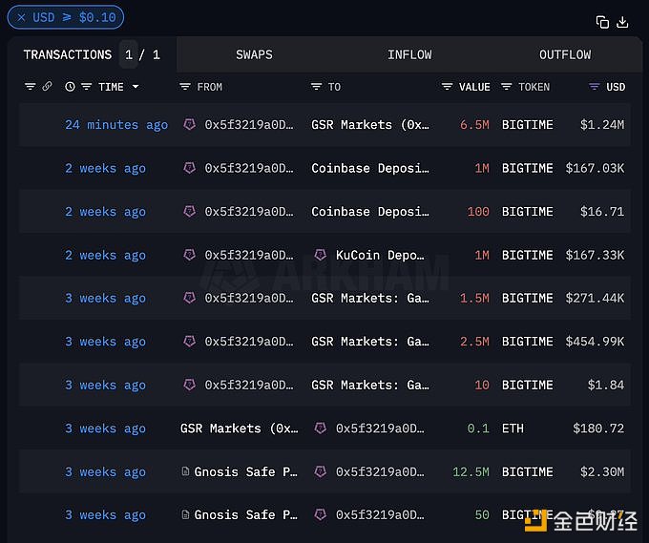Click the sender icon in the $167.03K row

[190, 168]
